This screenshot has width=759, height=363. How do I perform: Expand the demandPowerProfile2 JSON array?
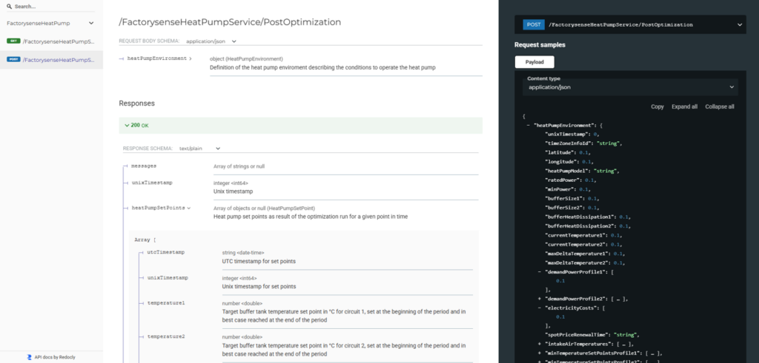(x=539, y=299)
